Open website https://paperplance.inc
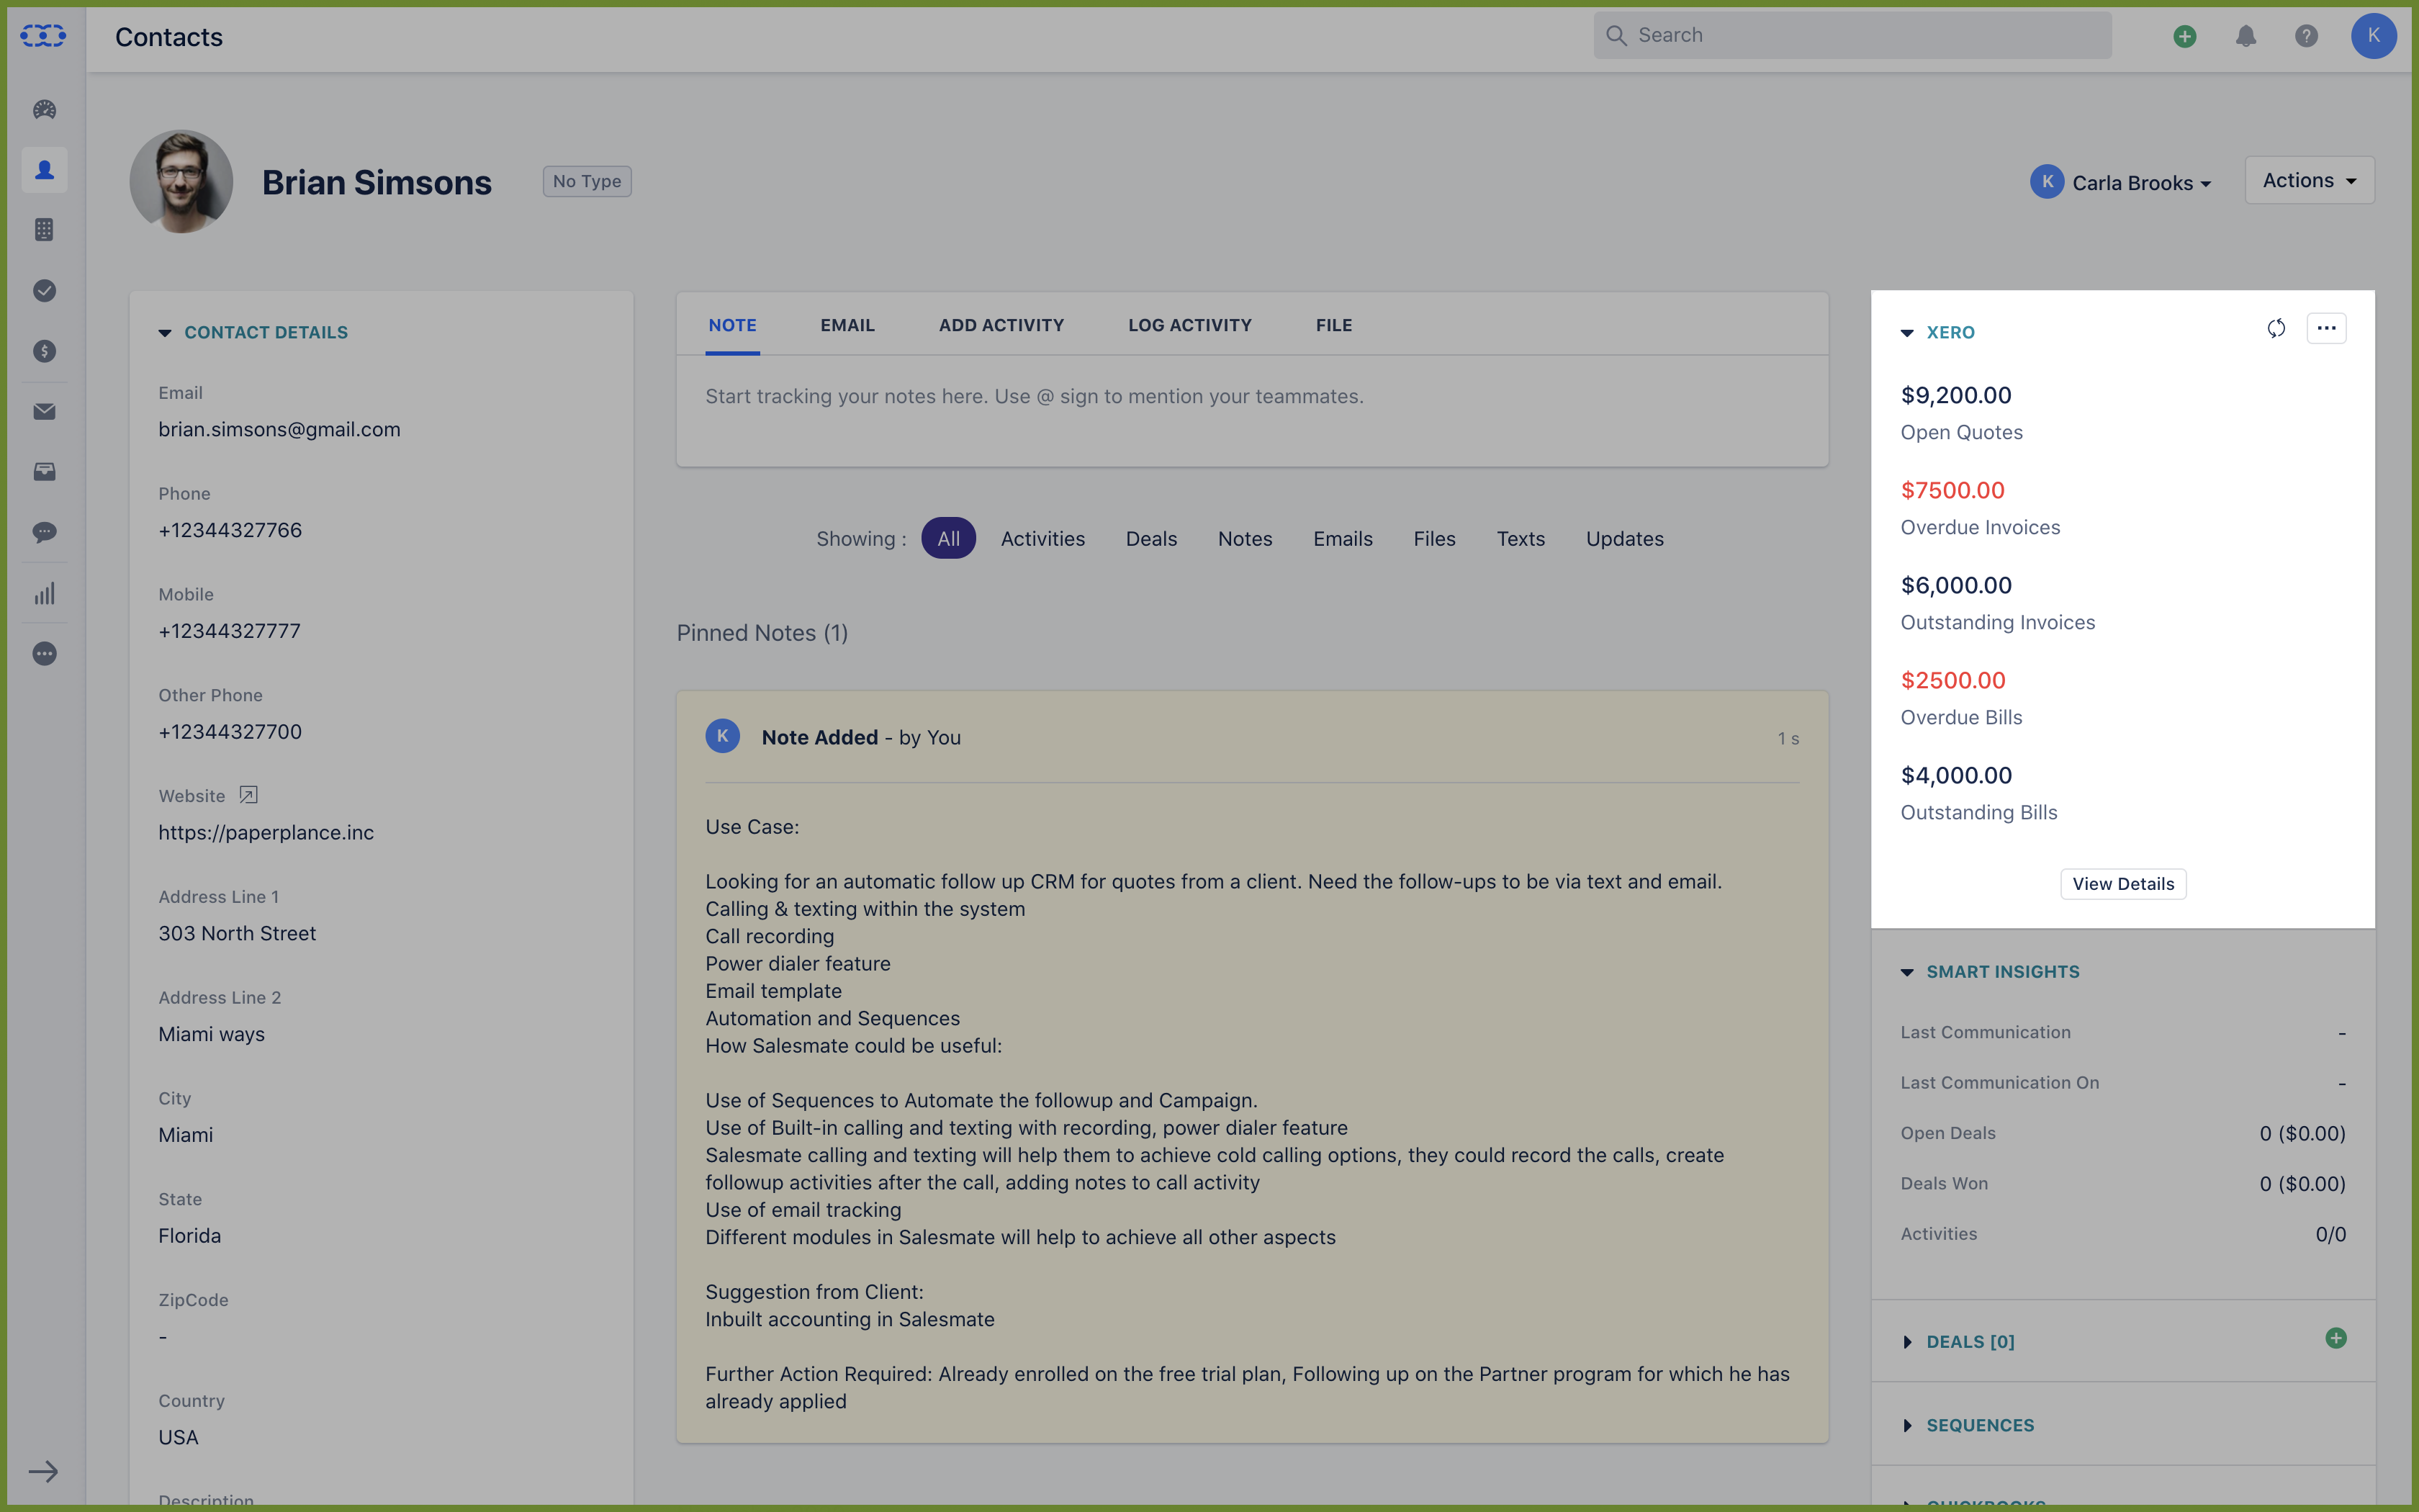This screenshot has height=1512, width=2419. (x=266, y=832)
